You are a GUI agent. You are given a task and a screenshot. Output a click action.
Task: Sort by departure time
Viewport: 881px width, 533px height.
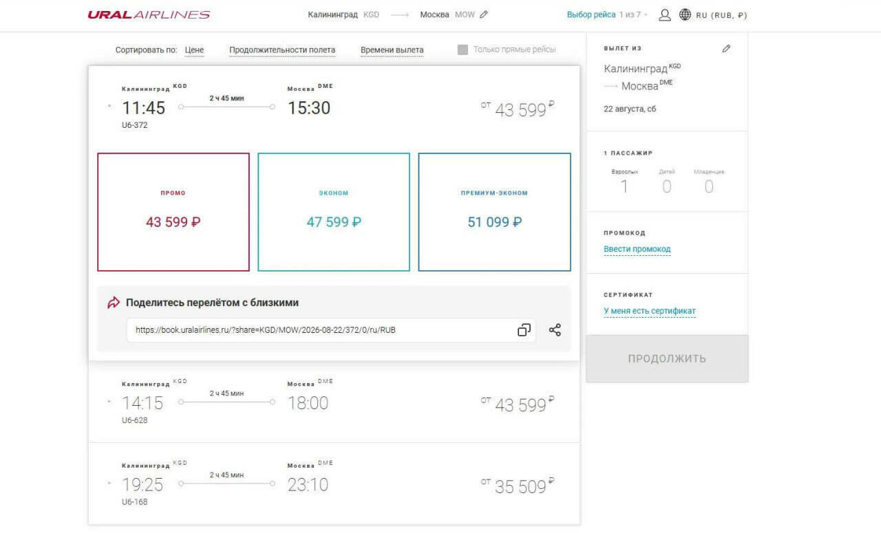pyautogui.click(x=392, y=50)
